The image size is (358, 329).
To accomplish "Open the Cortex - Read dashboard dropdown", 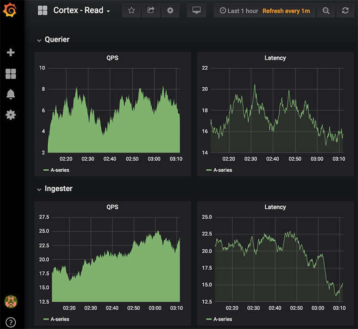I will pyautogui.click(x=82, y=10).
